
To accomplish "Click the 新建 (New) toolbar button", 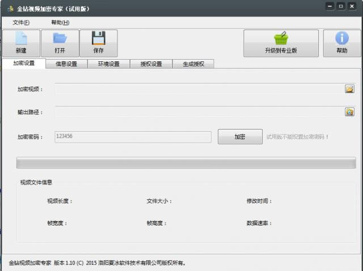I will [x=22, y=43].
